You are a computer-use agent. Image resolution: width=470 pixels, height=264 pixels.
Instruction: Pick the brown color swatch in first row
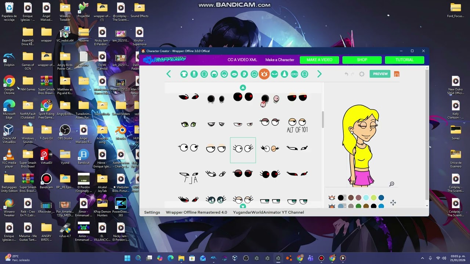[351, 198]
